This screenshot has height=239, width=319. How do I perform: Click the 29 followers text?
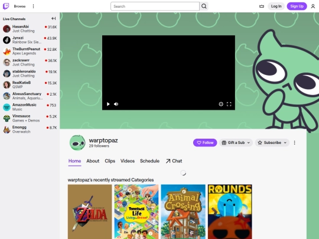pos(99,146)
